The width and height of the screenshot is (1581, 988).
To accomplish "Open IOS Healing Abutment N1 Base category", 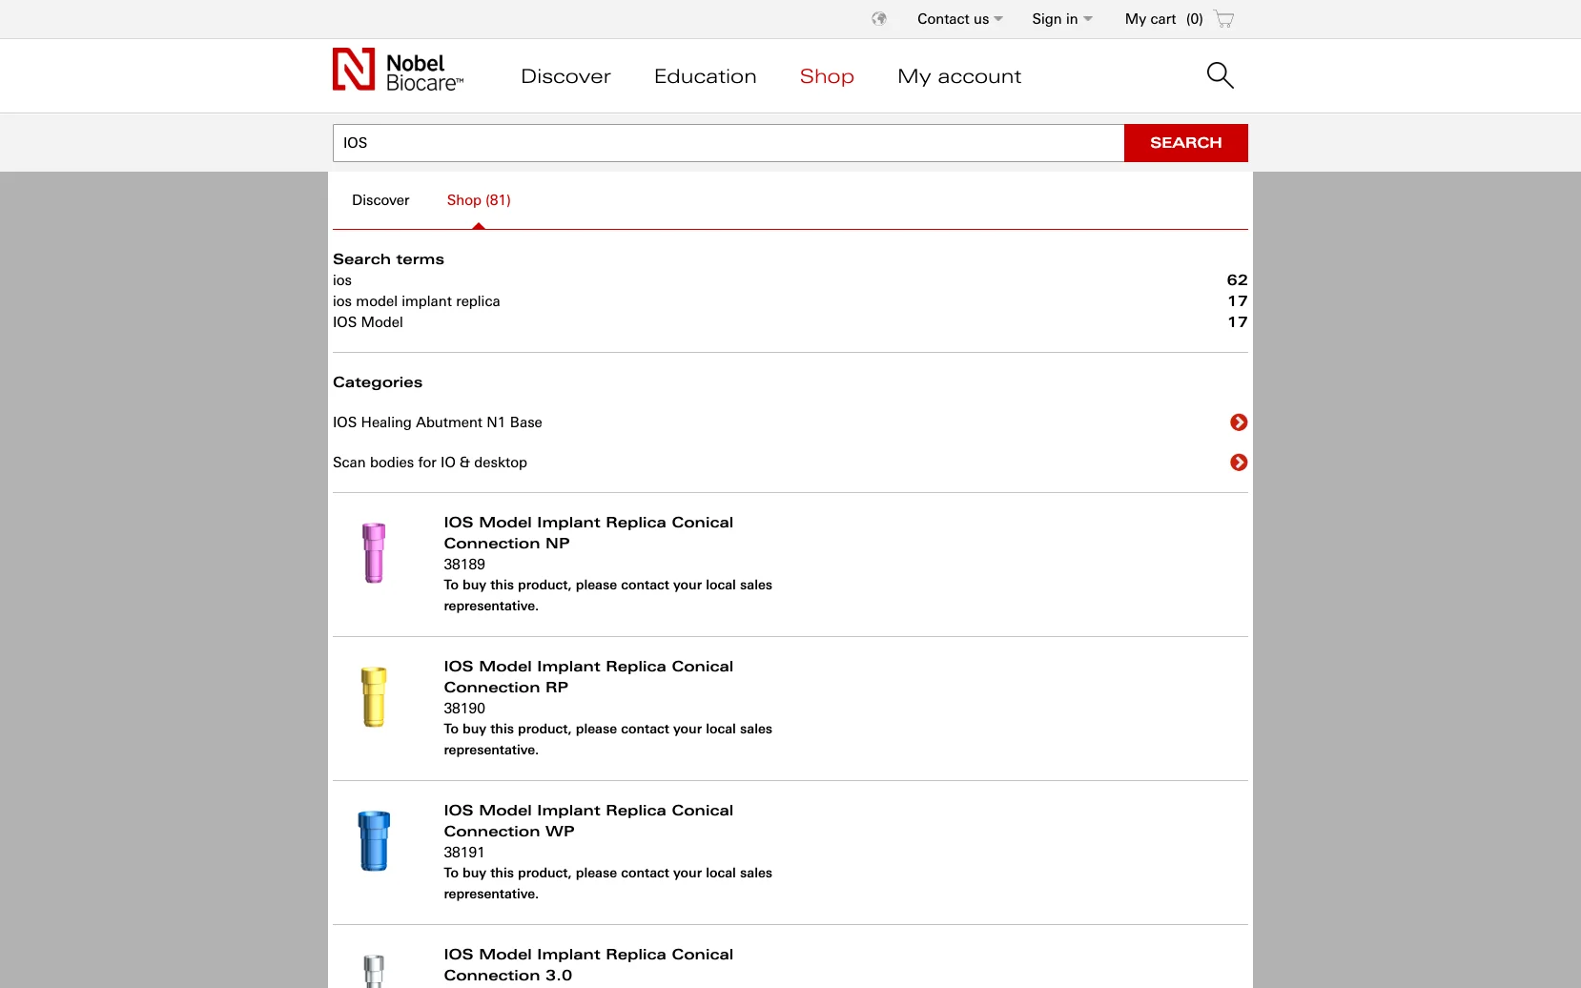I will [x=438, y=422].
